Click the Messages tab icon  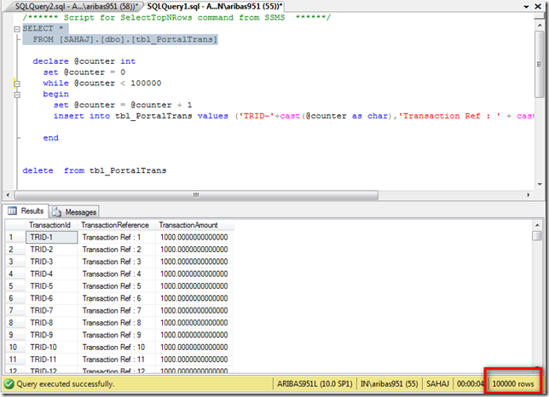[x=58, y=210]
